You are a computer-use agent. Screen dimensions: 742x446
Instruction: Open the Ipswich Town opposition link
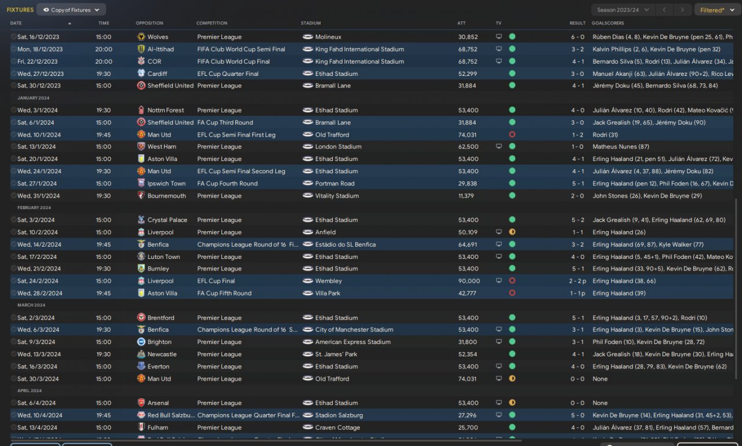click(167, 184)
